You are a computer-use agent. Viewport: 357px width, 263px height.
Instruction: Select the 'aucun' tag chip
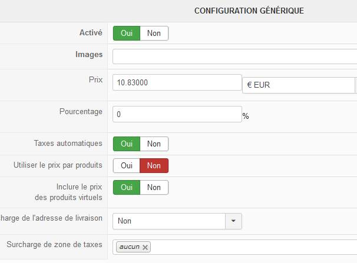click(129, 247)
